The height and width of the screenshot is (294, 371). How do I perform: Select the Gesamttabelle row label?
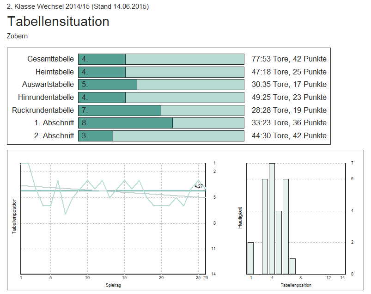(50, 59)
